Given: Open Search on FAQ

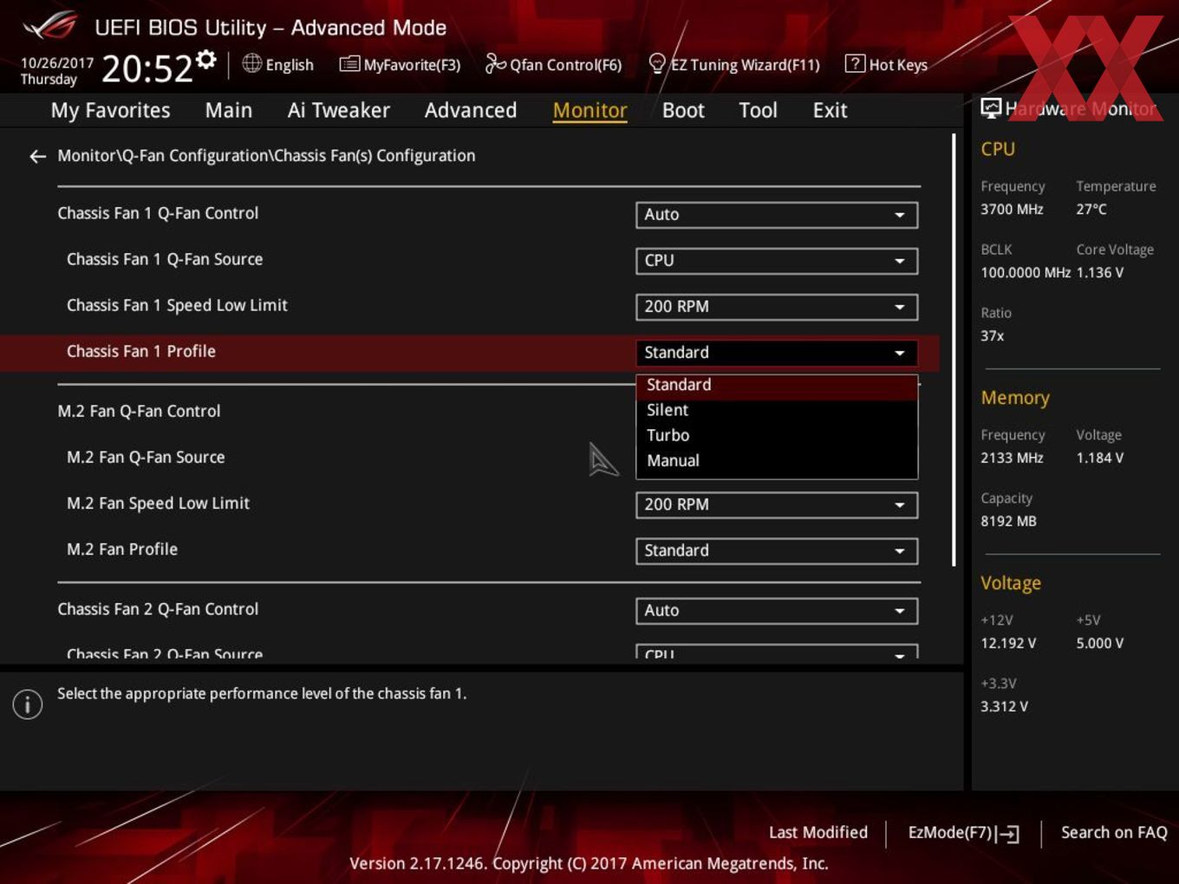Looking at the screenshot, I should click(x=1114, y=833).
